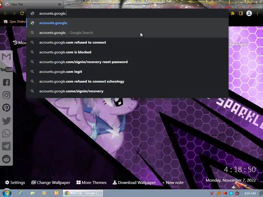Click Change Wallpaper
Viewport: 263px width, 197px height.
[51, 182]
